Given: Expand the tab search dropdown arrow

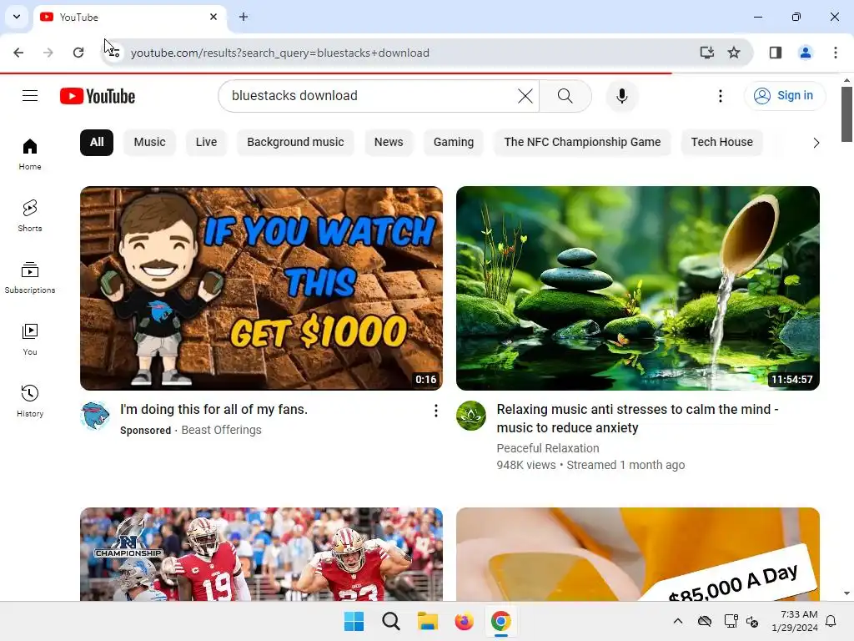Looking at the screenshot, I should 17,17.
